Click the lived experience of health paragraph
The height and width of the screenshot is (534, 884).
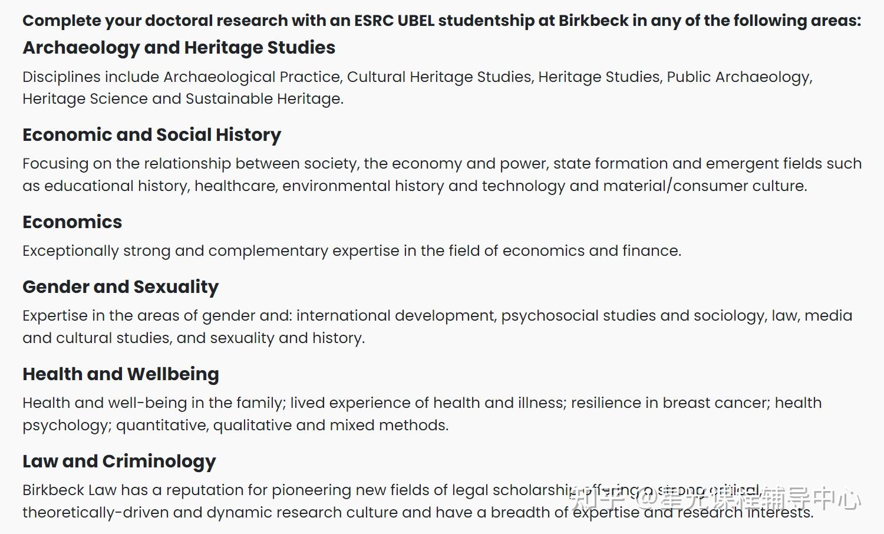pyautogui.click(x=422, y=414)
